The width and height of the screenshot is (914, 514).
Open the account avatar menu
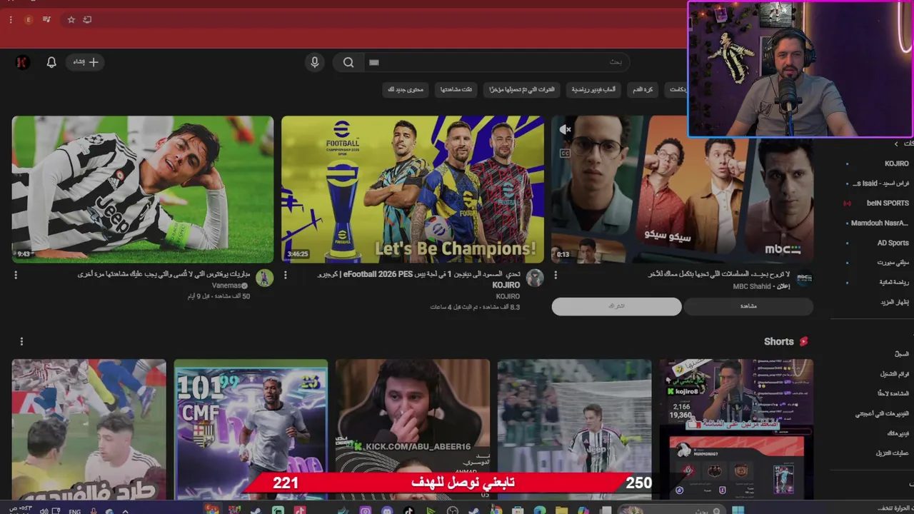22,62
